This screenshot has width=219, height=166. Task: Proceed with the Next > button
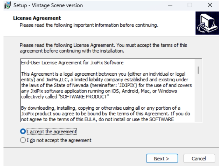pos(162,158)
